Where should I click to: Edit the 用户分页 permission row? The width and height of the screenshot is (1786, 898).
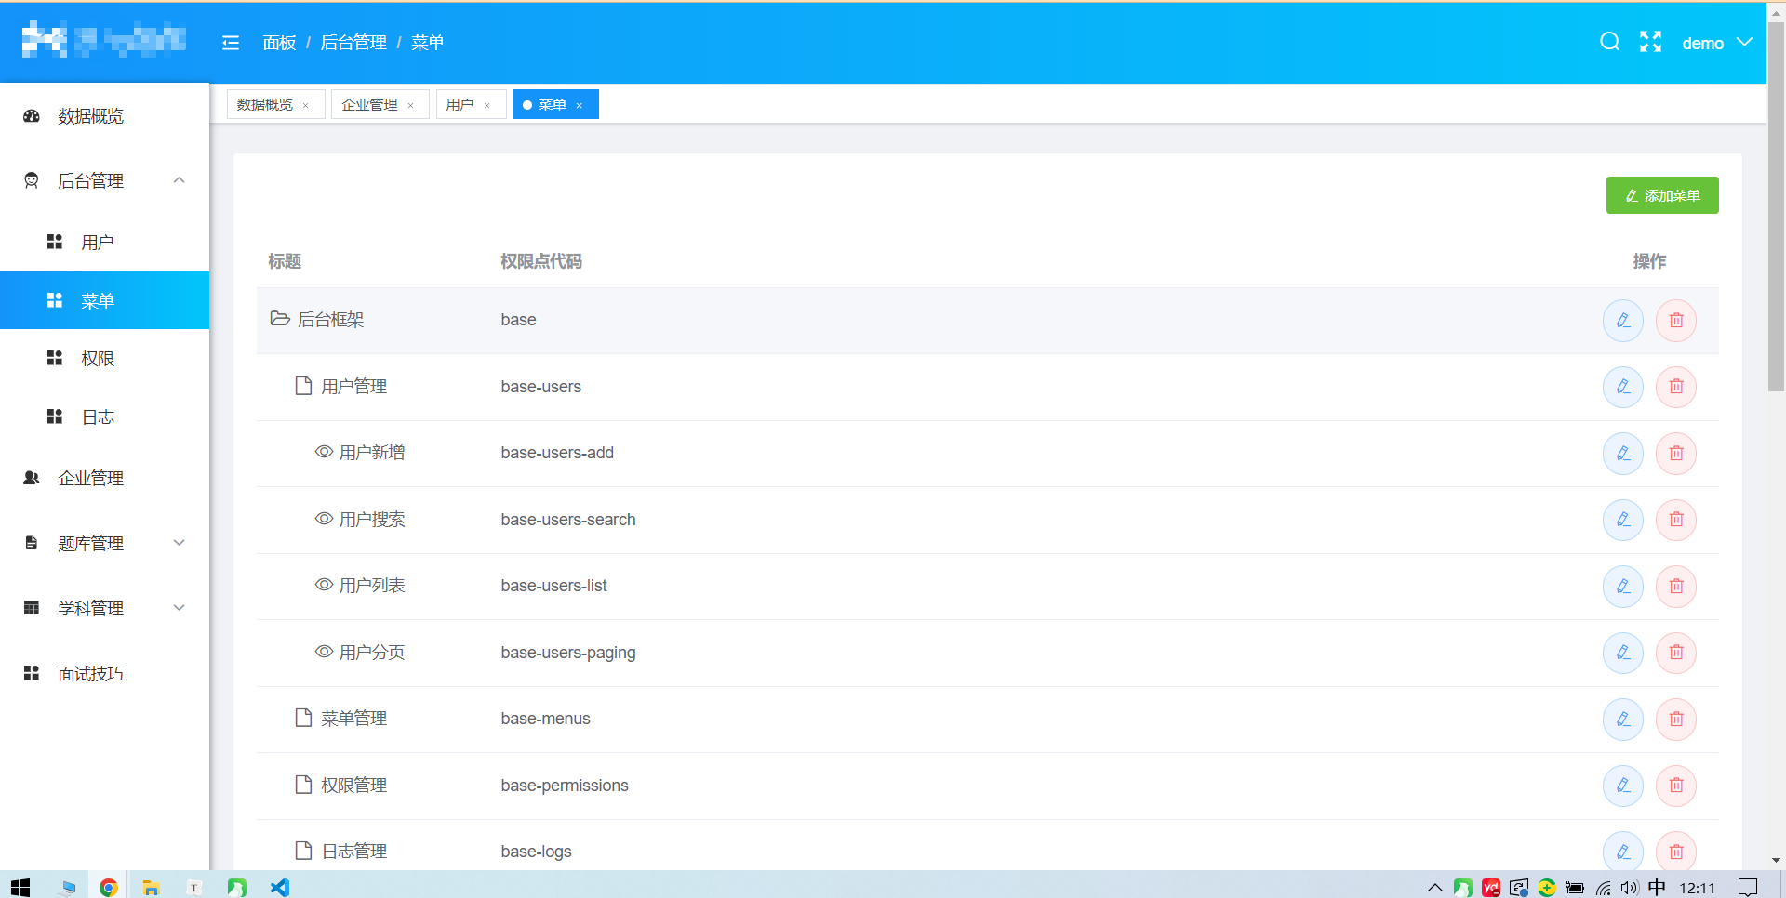(1623, 653)
